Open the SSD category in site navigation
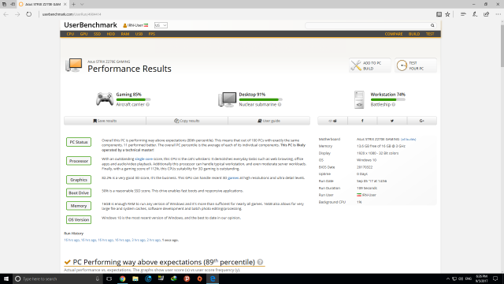This screenshot has height=284, width=504. tap(97, 34)
